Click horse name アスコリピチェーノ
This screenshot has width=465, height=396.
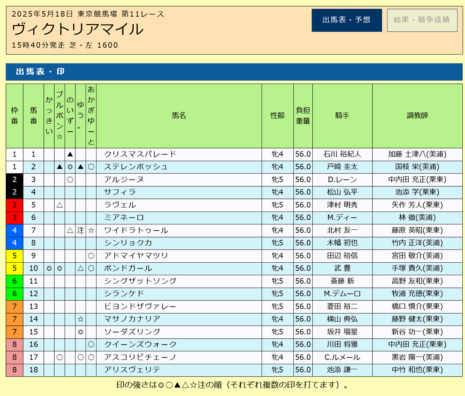(x=140, y=357)
